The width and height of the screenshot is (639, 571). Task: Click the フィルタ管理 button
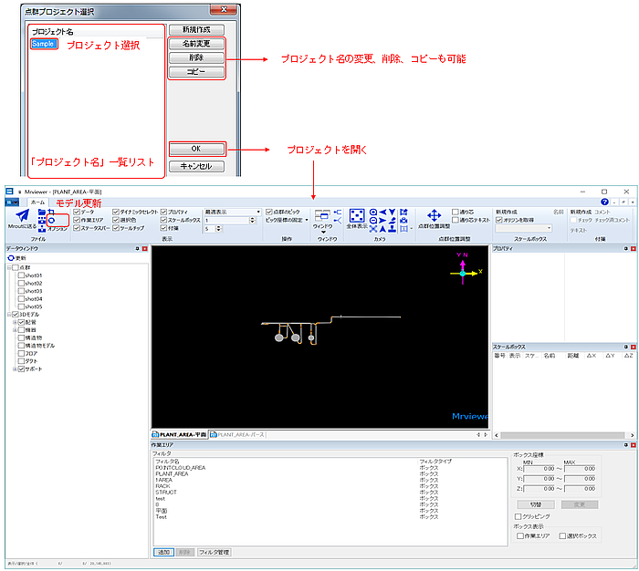[x=214, y=552]
